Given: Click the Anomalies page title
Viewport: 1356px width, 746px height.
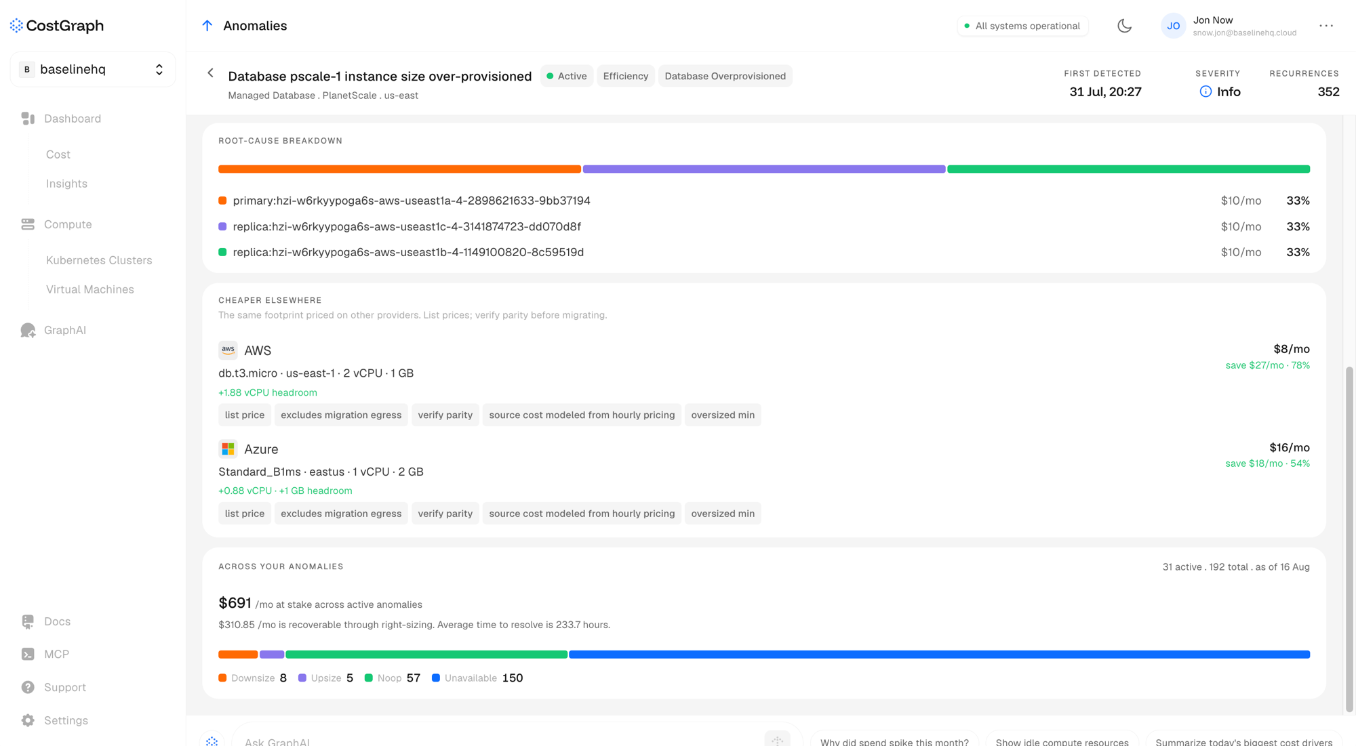Looking at the screenshot, I should coord(255,26).
